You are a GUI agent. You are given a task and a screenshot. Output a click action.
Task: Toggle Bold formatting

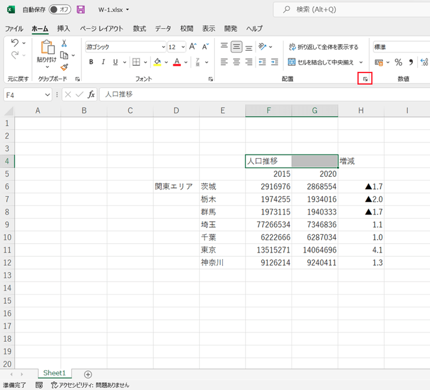[91, 62]
